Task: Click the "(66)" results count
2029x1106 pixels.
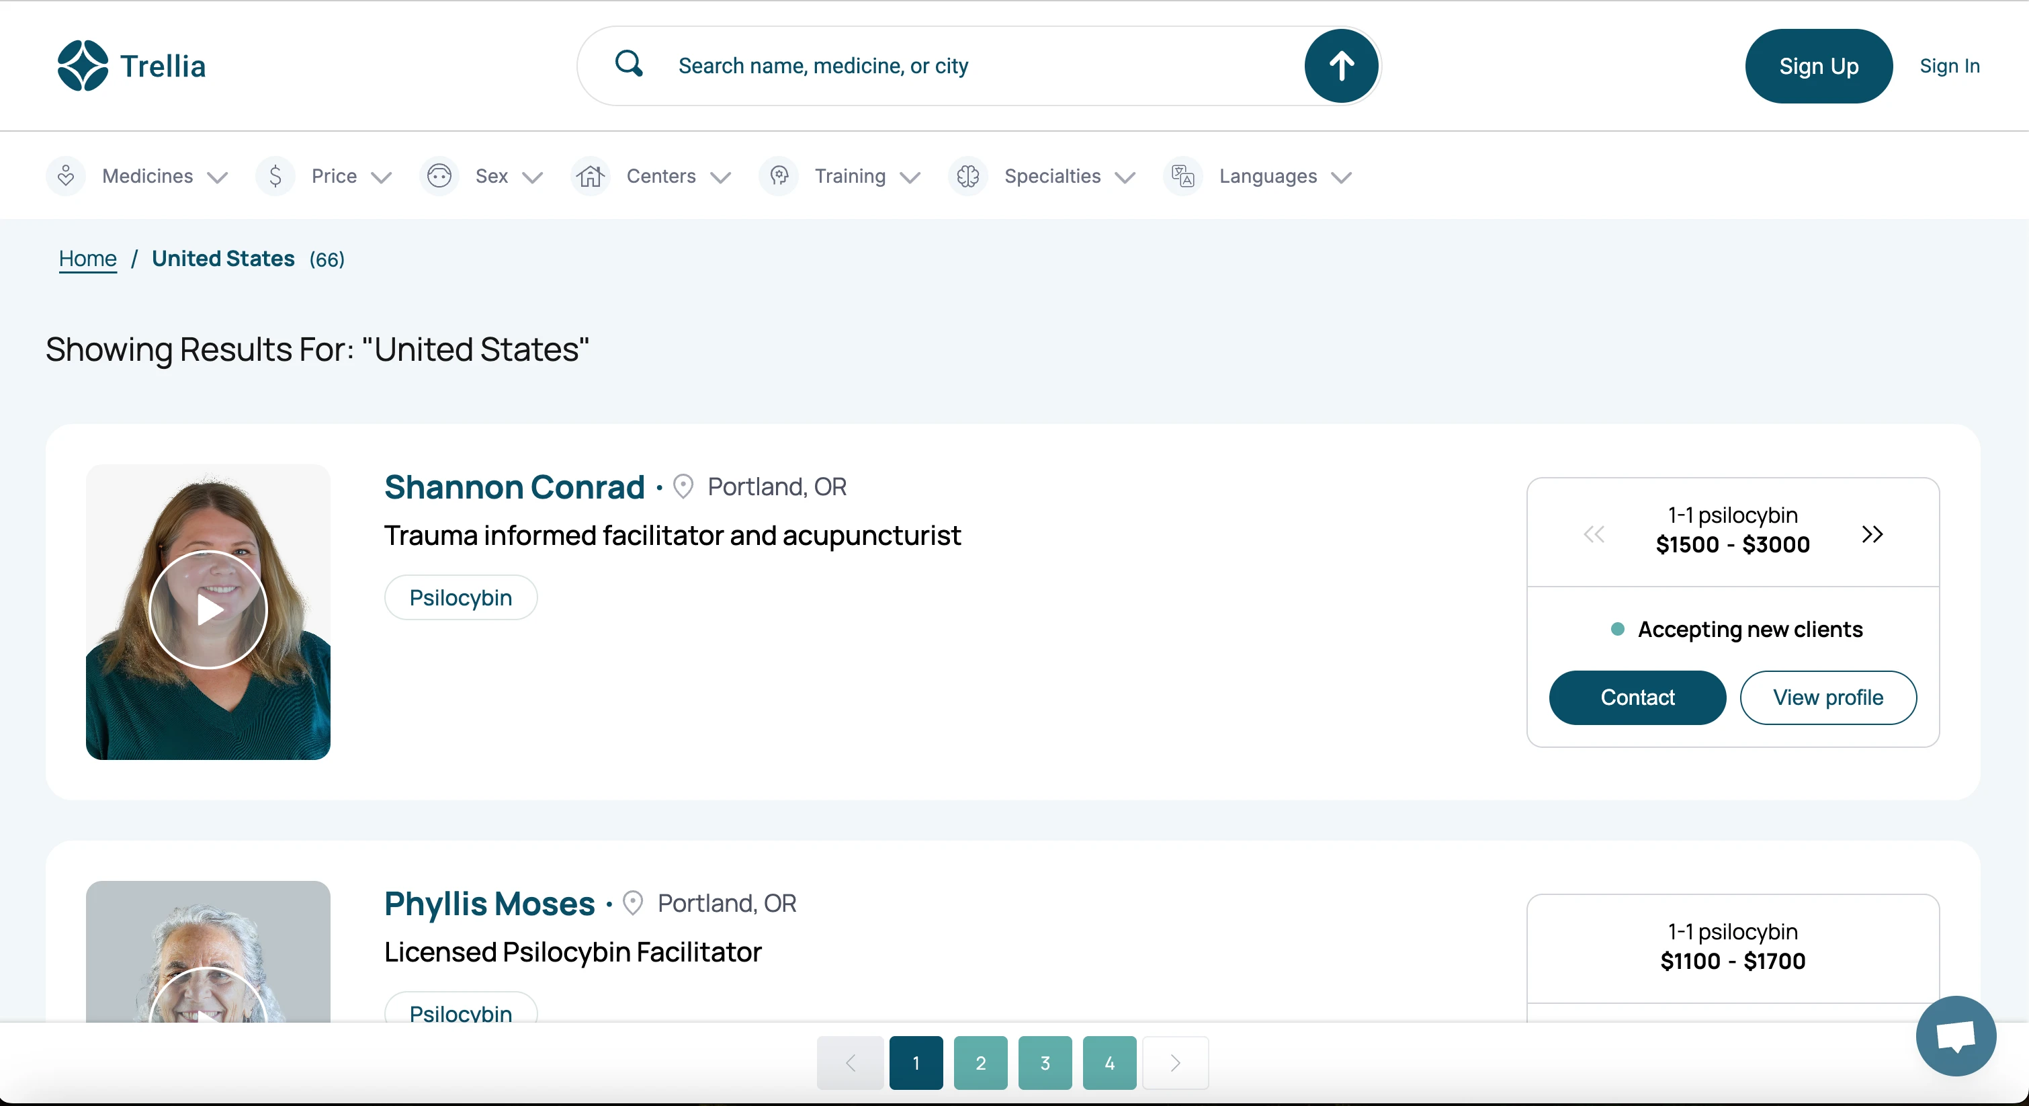Action: tap(327, 259)
